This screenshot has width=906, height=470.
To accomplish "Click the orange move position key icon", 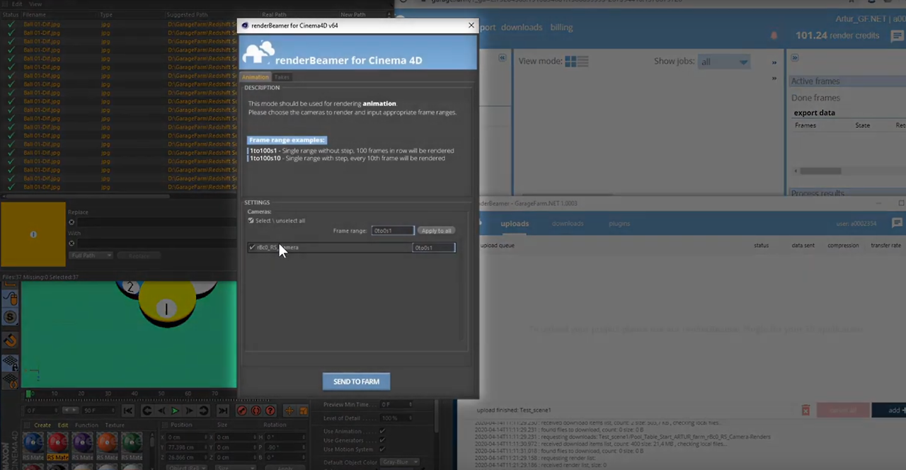I will pos(289,411).
